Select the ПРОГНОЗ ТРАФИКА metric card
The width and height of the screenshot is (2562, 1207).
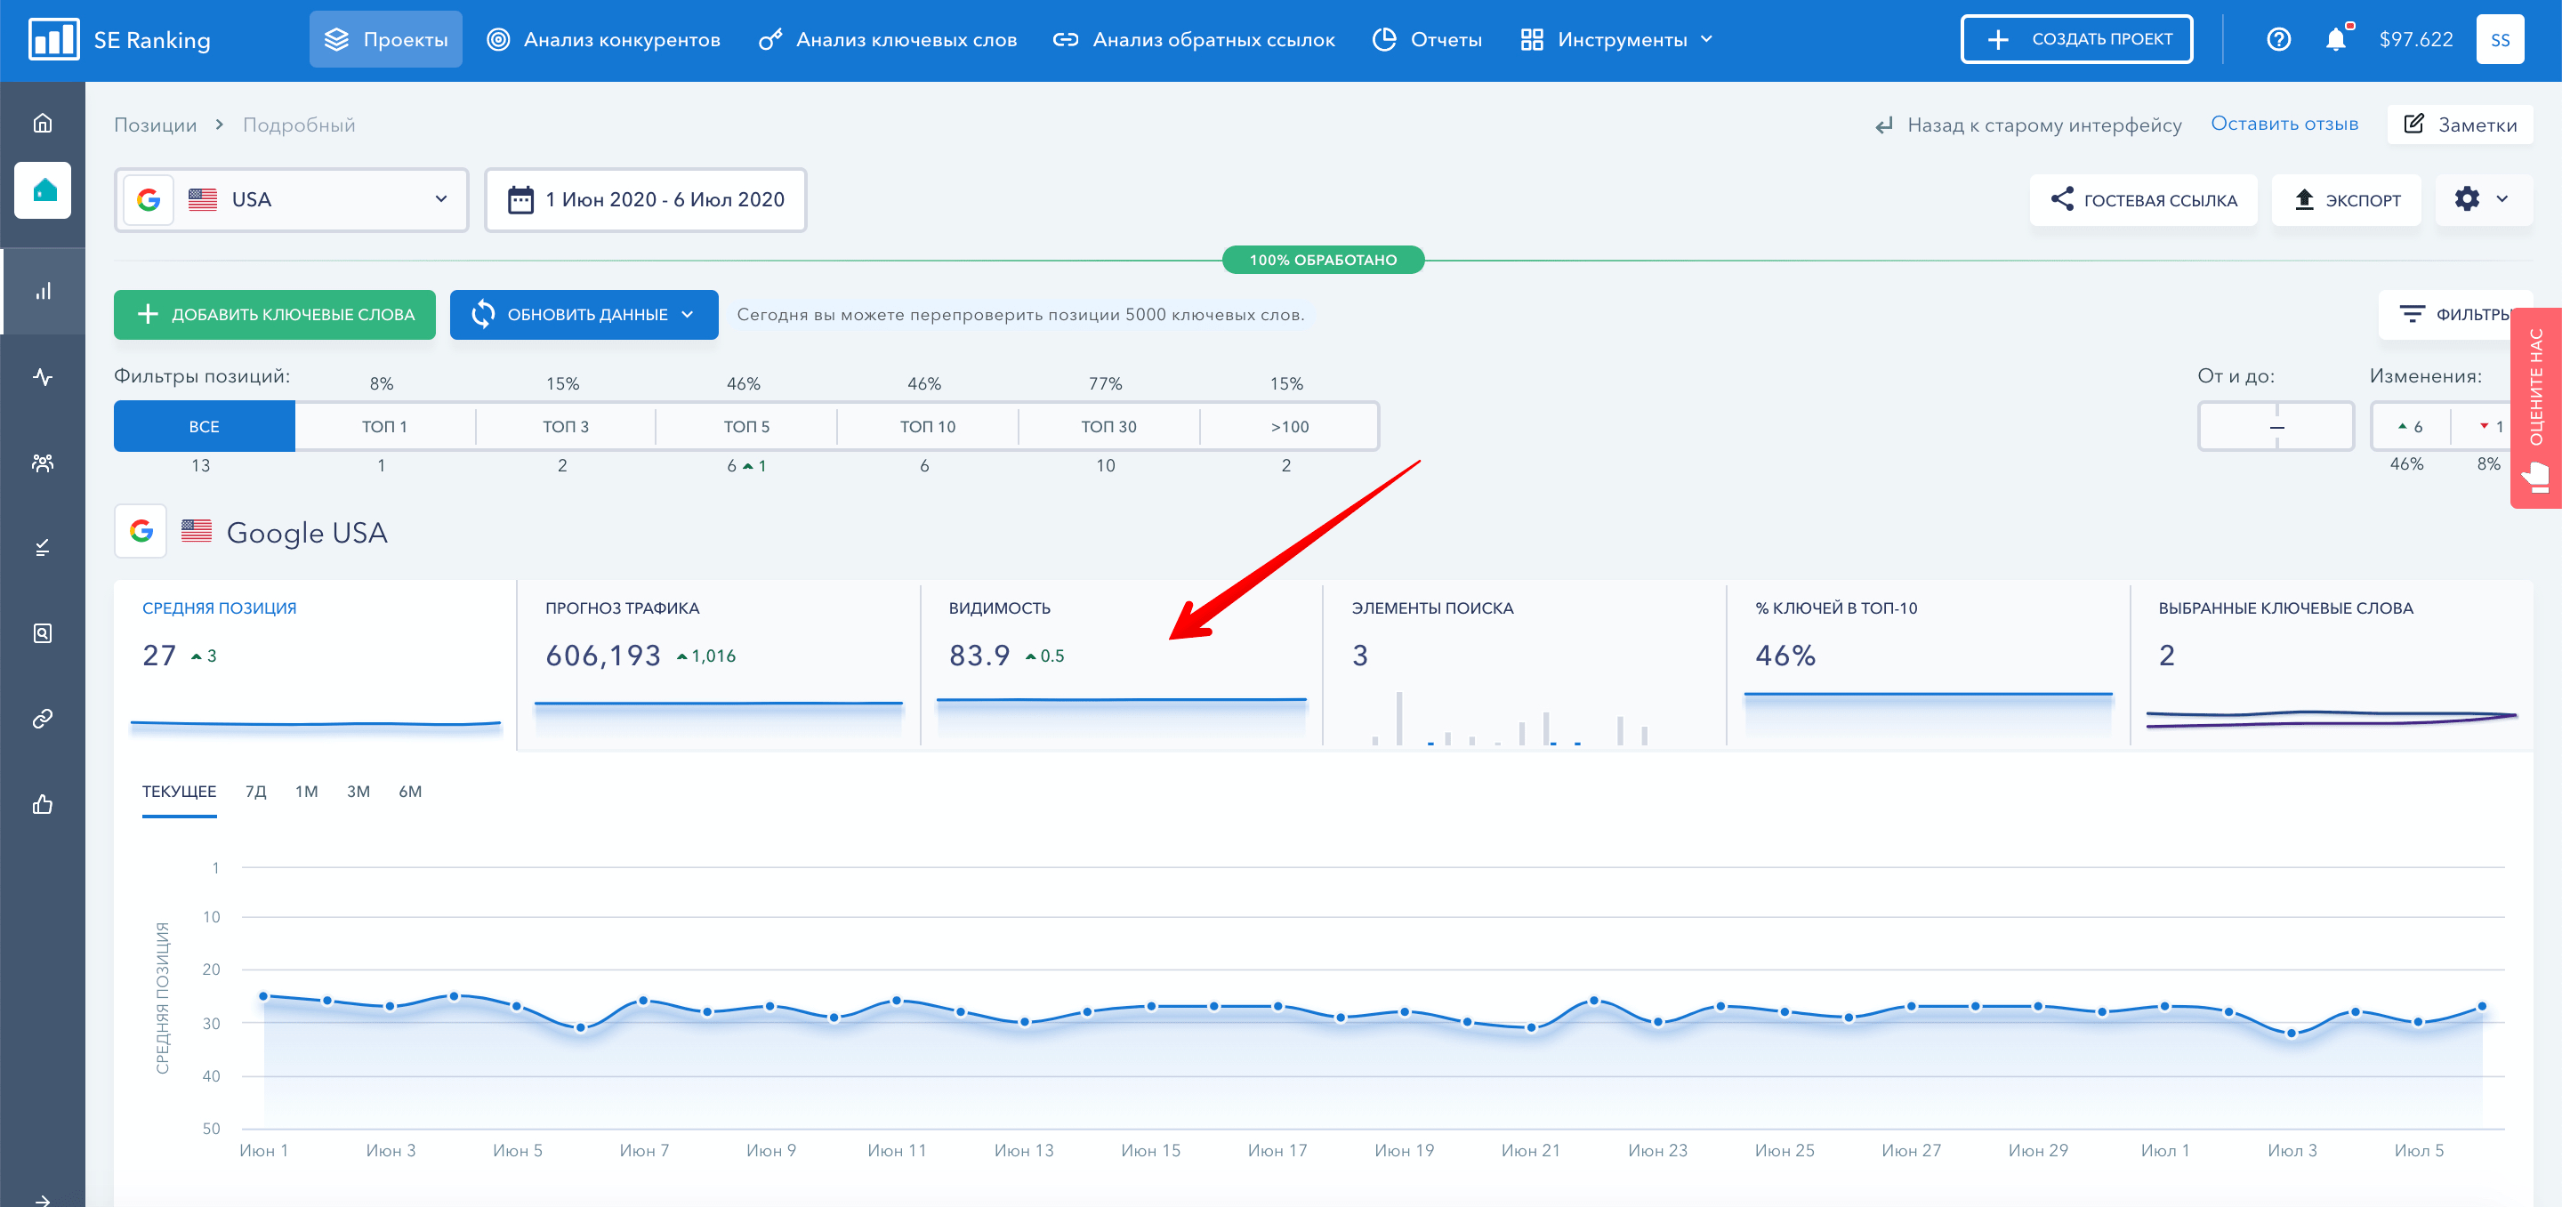pyautogui.click(x=718, y=664)
